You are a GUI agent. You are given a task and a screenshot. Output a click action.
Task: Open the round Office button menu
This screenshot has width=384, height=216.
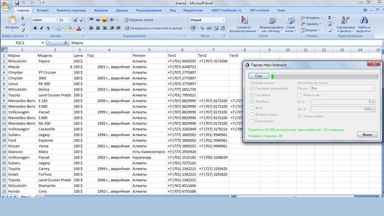6,5
